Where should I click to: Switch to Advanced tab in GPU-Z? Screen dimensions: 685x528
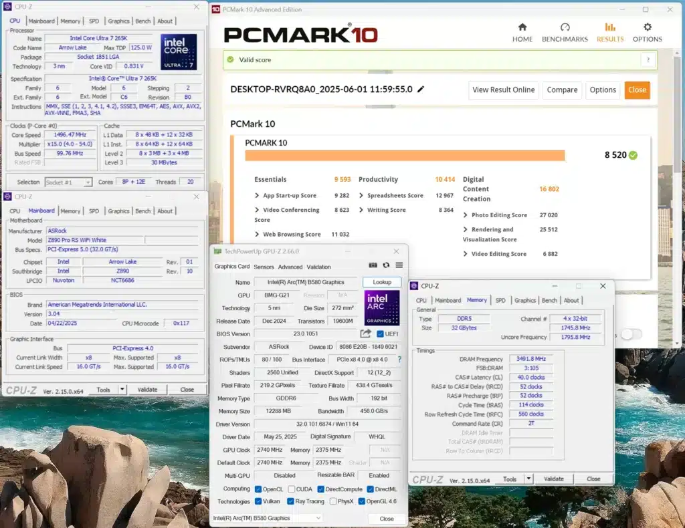pos(290,267)
